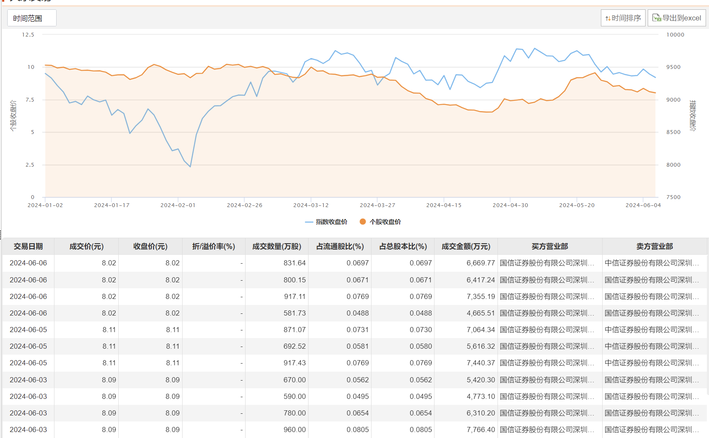Screen dimensions: 709x438
Task: Open the 时间范围 time range selector
Action: (x=31, y=18)
